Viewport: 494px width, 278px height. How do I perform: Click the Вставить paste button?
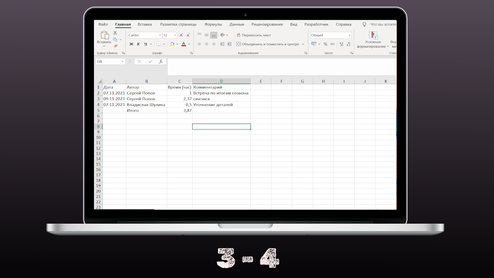pyautogui.click(x=104, y=36)
